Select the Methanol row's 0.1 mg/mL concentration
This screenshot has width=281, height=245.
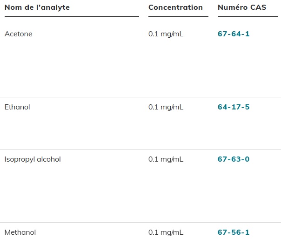166,232
